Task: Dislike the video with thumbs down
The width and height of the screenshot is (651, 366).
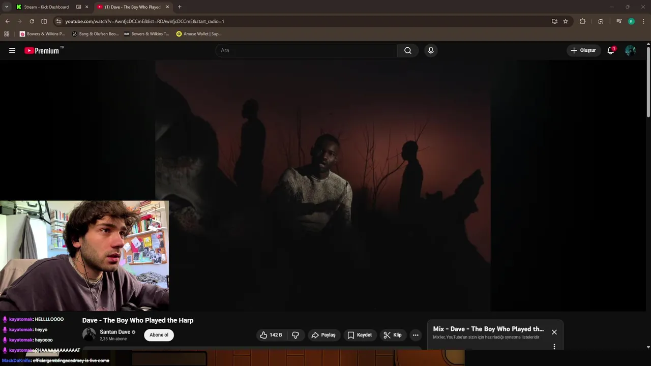Action: [x=295, y=335]
